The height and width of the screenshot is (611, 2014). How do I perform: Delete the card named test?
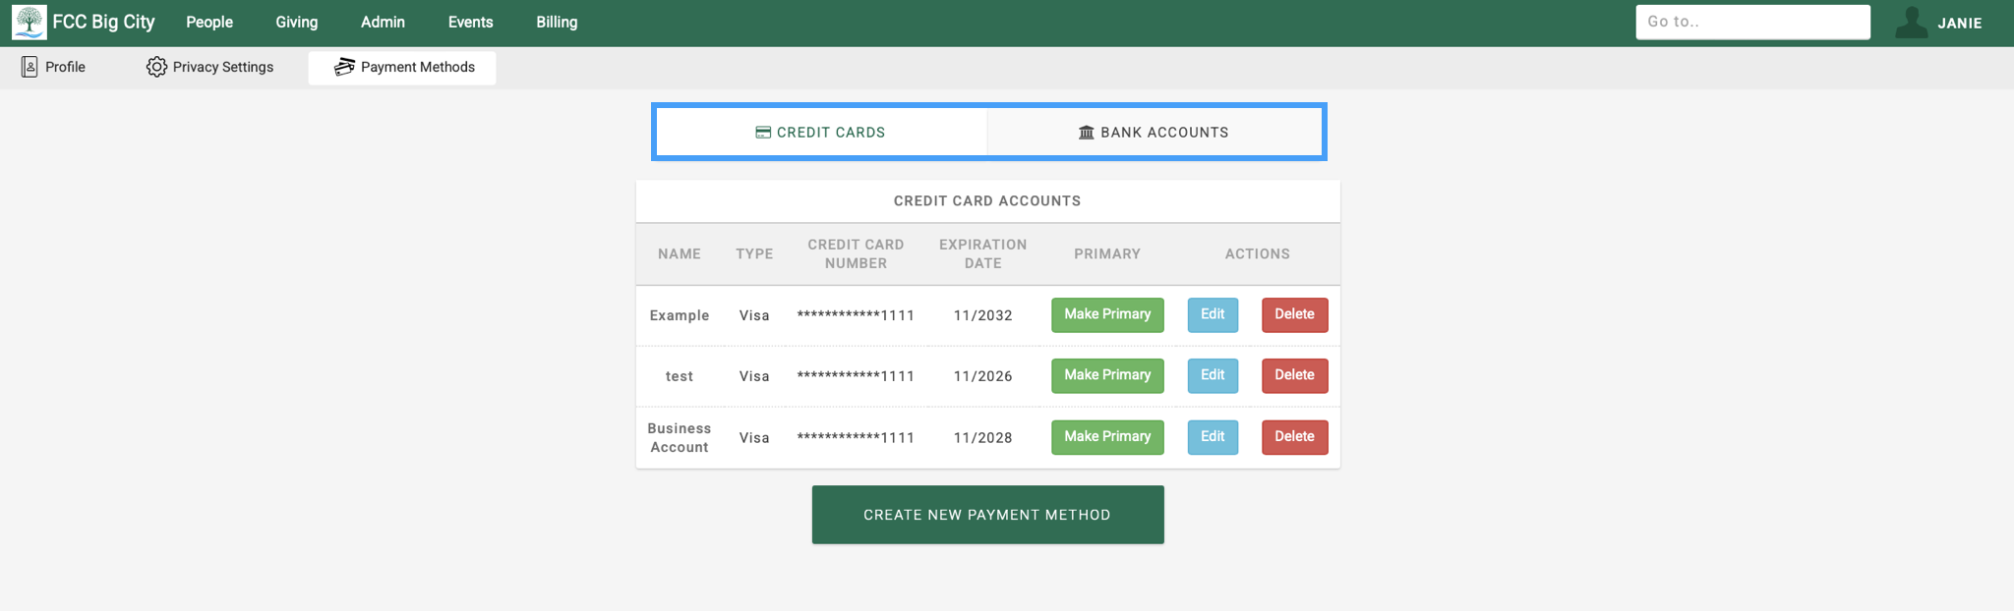1294,375
